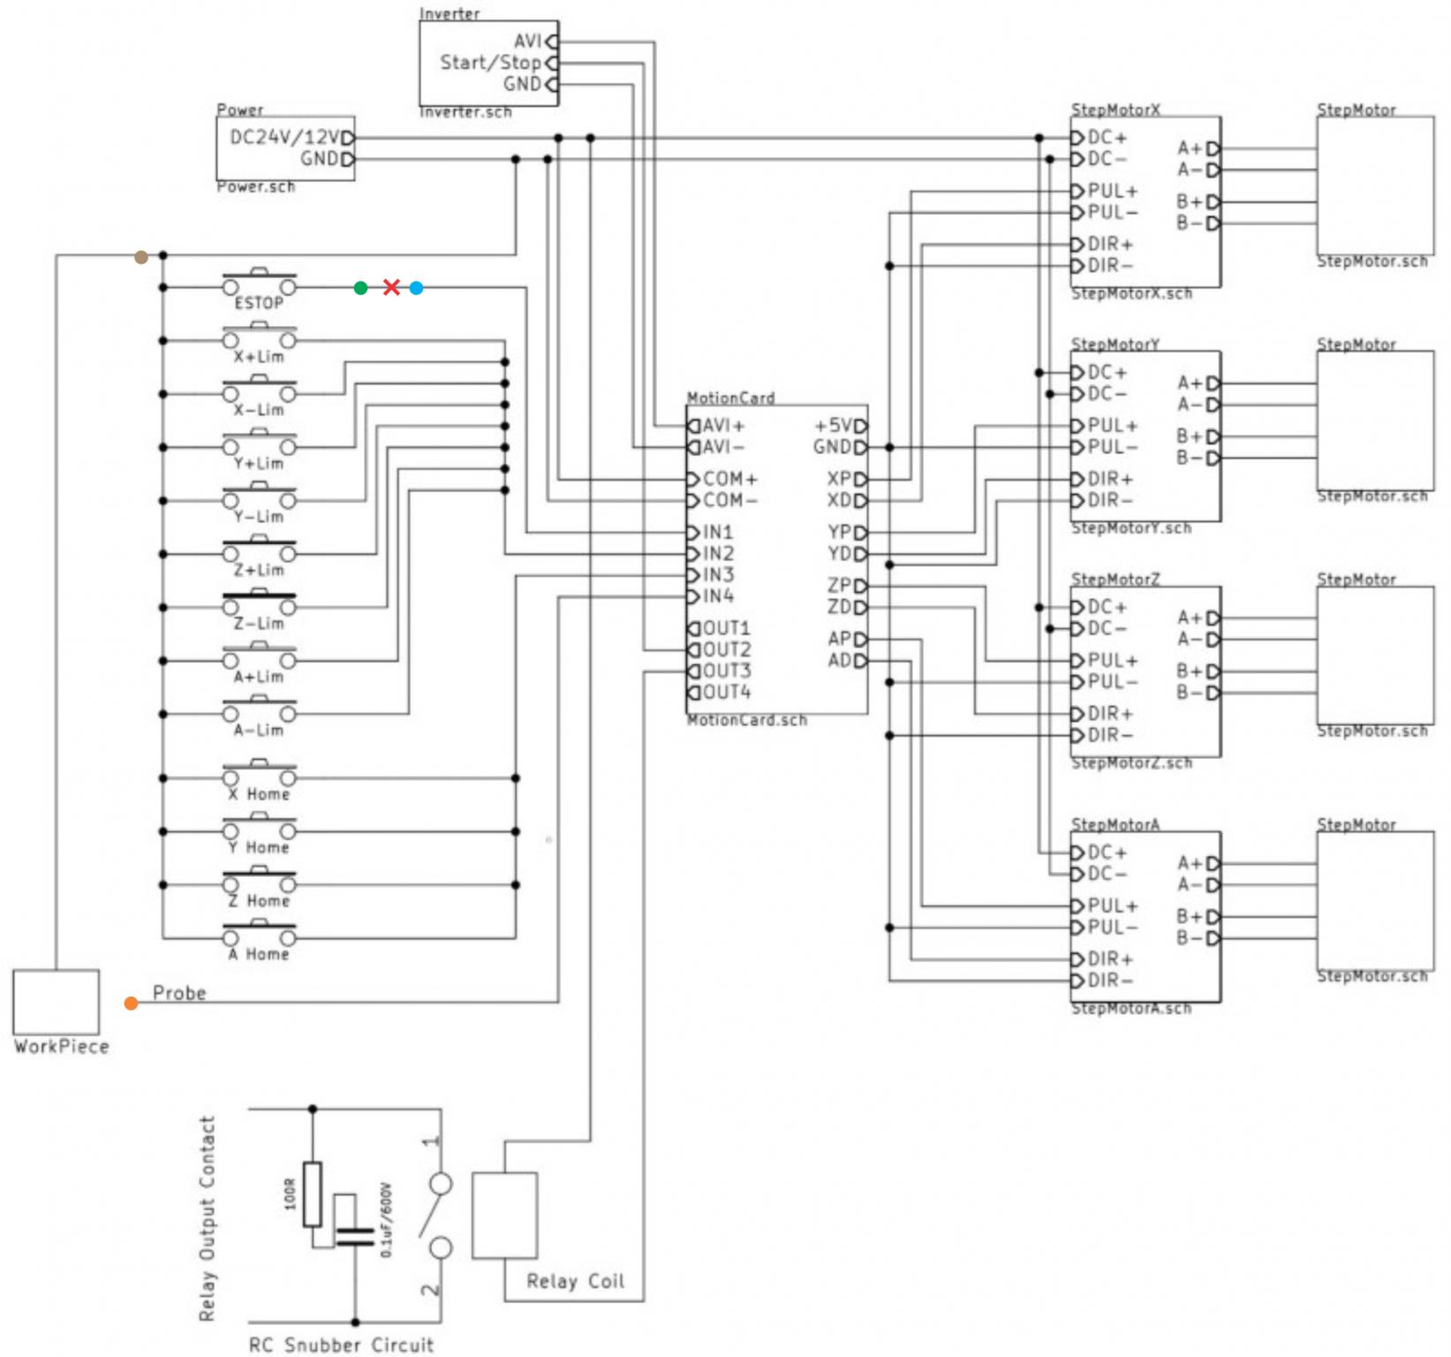Viewport: 1451px width, 1357px height.
Task: Click the Z-Lim limit switch symbol
Action: click(259, 604)
